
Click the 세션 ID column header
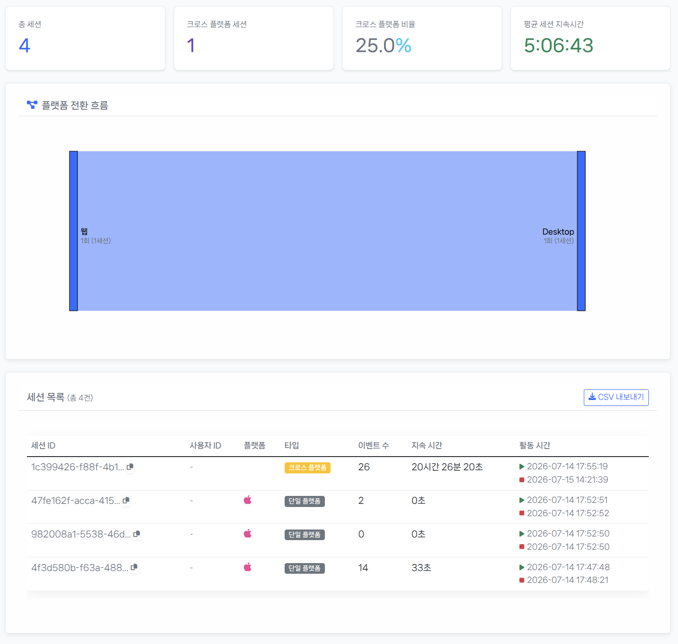43,446
